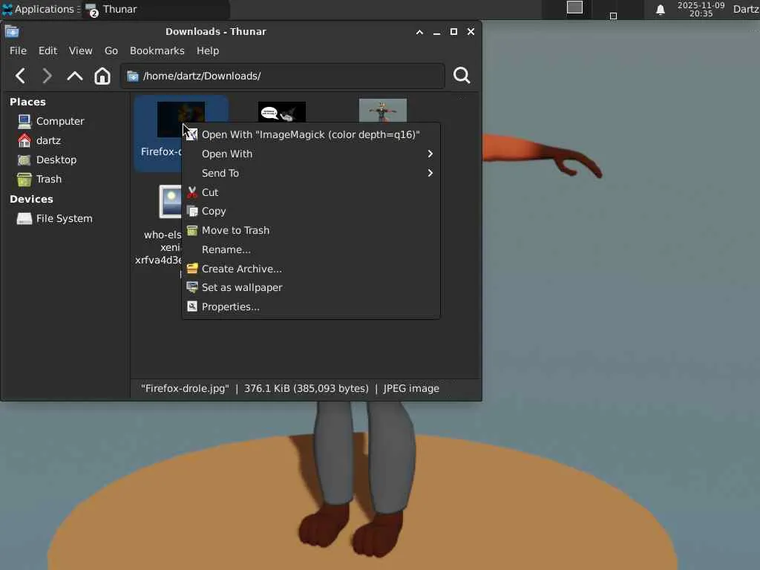This screenshot has width=760, height=570.
Task: Click the search magnifier icon
Action: 462,76
